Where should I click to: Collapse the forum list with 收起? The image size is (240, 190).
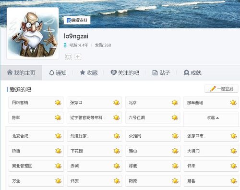tap(213, 118)
